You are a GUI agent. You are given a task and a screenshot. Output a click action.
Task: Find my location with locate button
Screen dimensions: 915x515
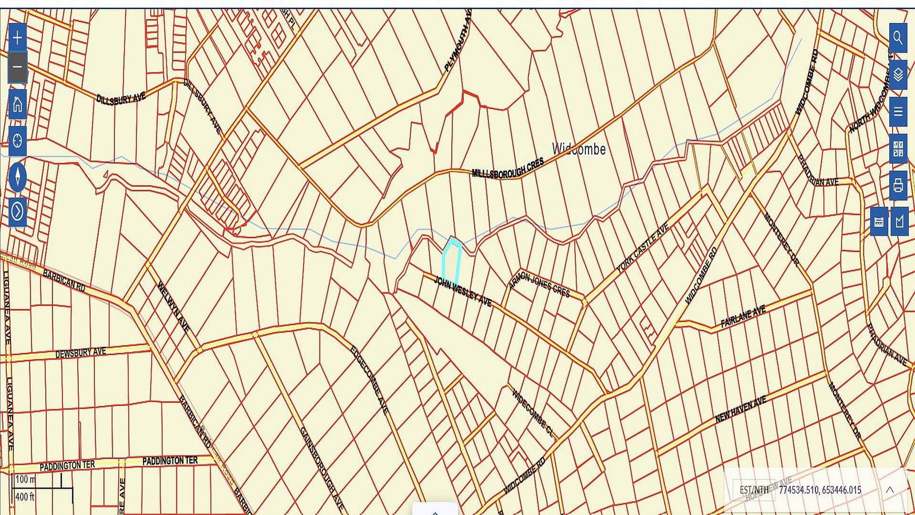[x=17, y=140]
